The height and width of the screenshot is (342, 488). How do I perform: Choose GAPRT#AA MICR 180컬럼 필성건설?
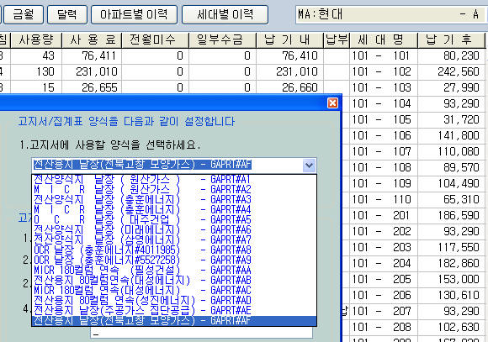[x=174, y=270]
